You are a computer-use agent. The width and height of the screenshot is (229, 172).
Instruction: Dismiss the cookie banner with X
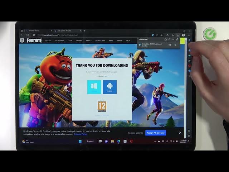tap(180, 133)
